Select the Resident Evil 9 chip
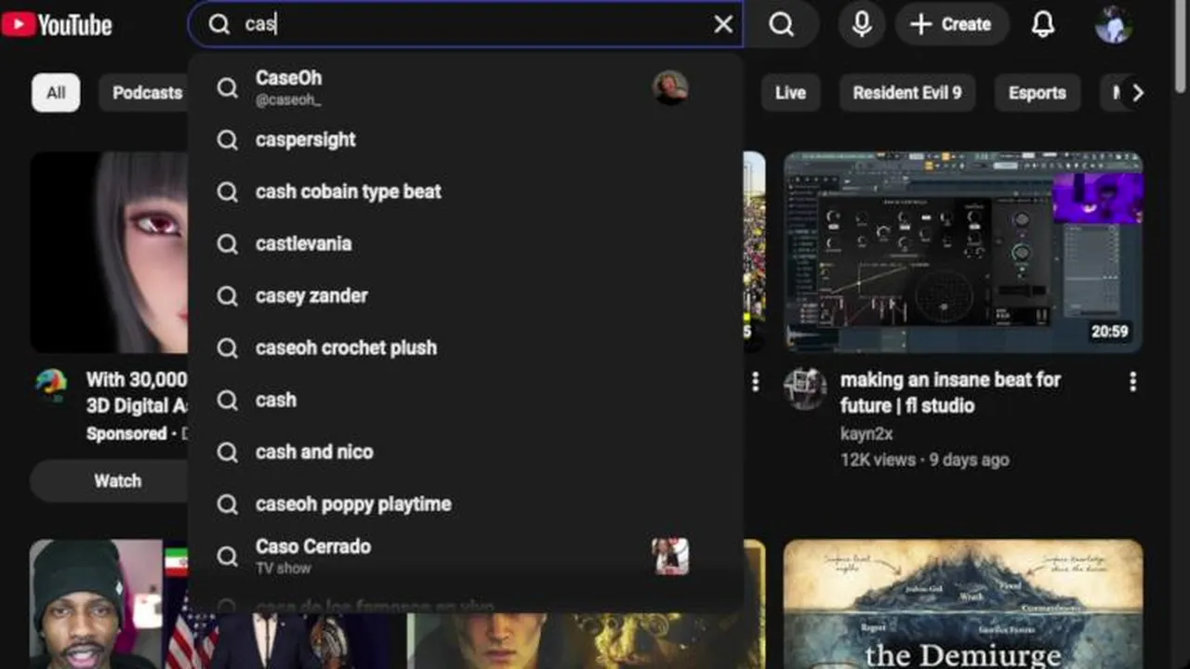The height and width of the screenshot is (669, 1190). (907, 93)
